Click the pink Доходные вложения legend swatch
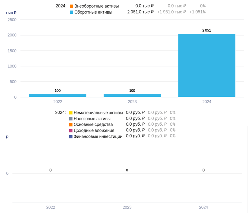The width and height of the screenshot is (248, 213). coord(71,131)
